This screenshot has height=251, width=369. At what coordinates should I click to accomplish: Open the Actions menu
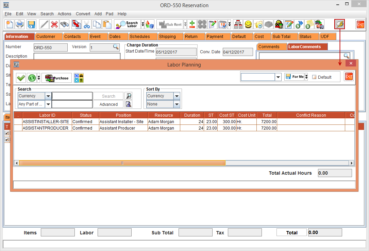click(x=64, y=14)
